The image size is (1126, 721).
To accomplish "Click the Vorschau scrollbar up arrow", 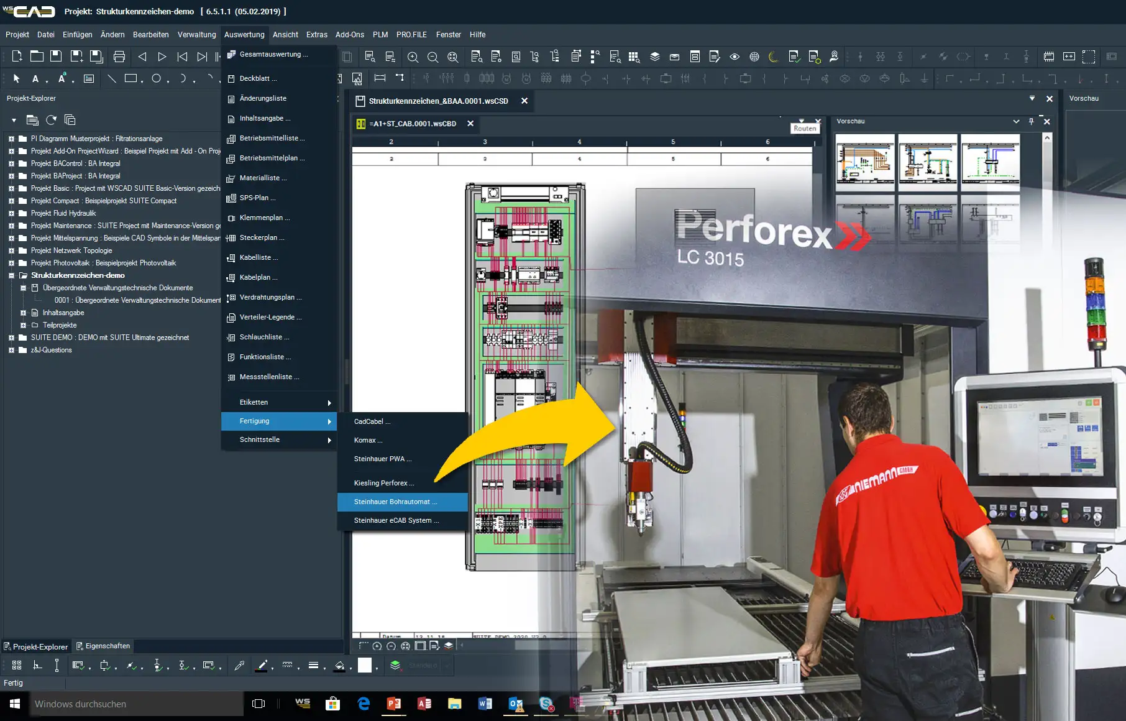I will coord(1047,138).
